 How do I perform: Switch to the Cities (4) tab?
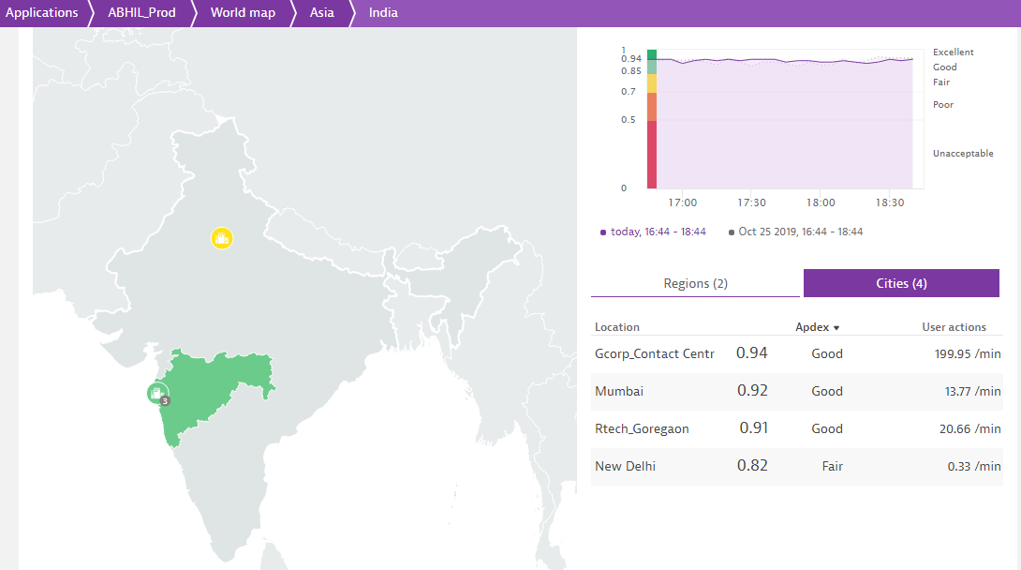(x=900, y=283)
